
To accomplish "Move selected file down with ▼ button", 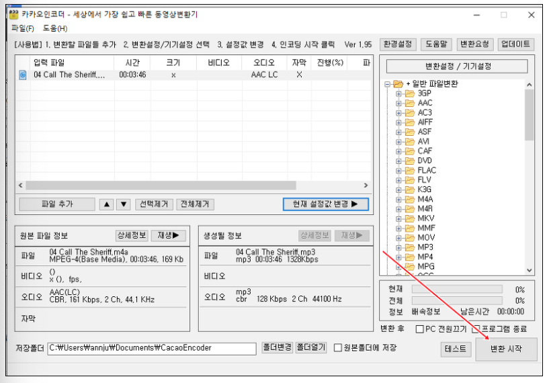I will 124,204.
